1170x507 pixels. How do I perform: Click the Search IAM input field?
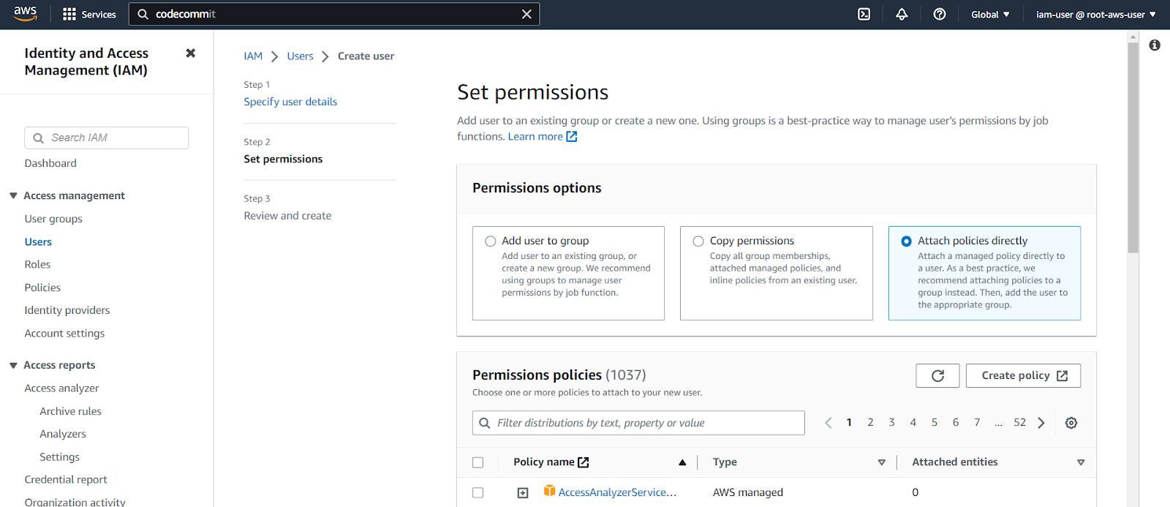pyautogui.click(x=107, y=138)
